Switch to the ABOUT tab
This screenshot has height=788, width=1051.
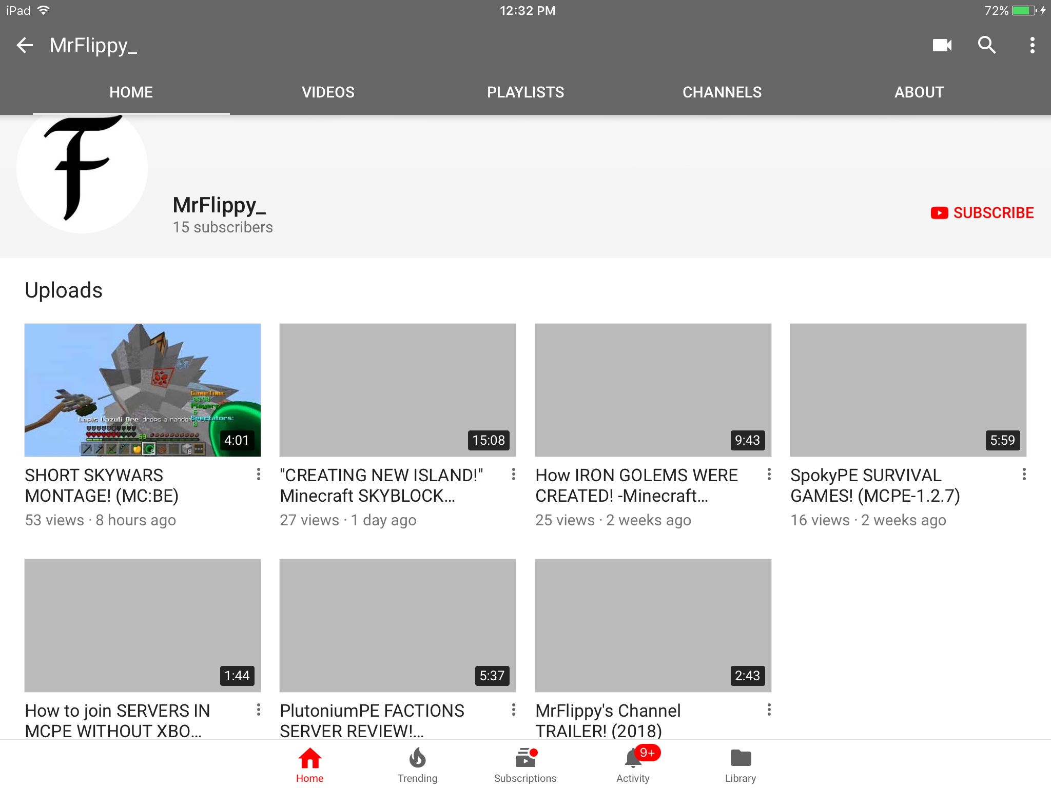[919, 92]
